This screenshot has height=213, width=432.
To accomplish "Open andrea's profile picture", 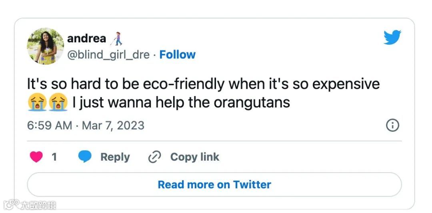I will 45,46.
